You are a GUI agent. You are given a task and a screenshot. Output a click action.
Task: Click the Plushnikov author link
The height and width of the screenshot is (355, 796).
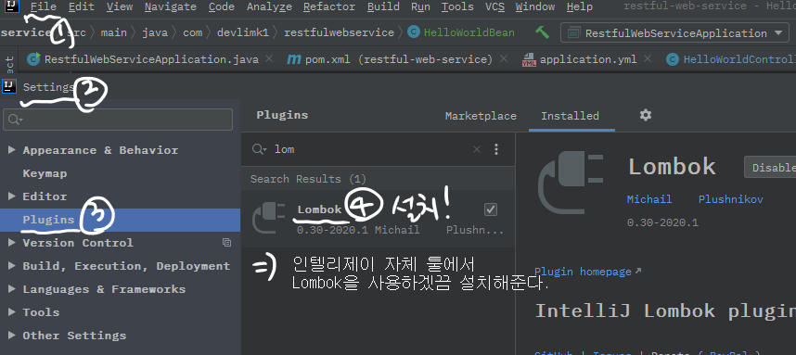pyautogui.click(x=730, y=199)
